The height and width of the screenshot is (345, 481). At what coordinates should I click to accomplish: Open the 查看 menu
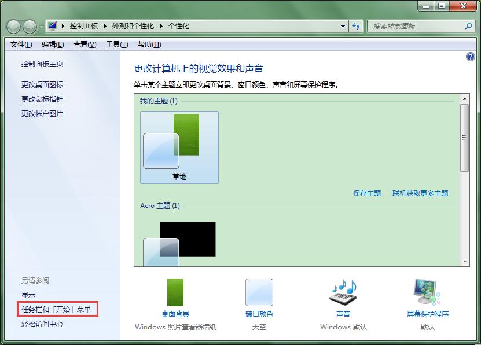click(84, 44)
